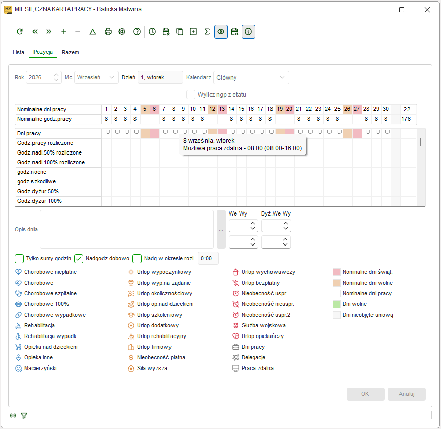Check 'Nadg.w okresie rozl.' checkbox

pos(137,259)
